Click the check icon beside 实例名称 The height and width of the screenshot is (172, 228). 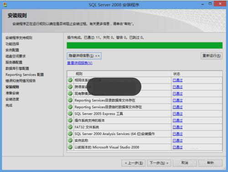click(70, 140)
